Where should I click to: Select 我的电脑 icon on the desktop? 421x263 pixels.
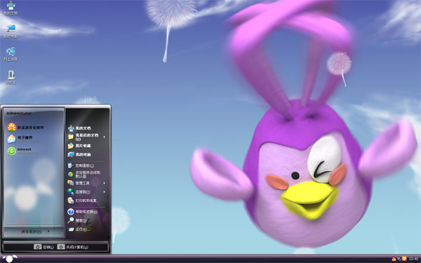pyautogui.click(x=11, y=31)
